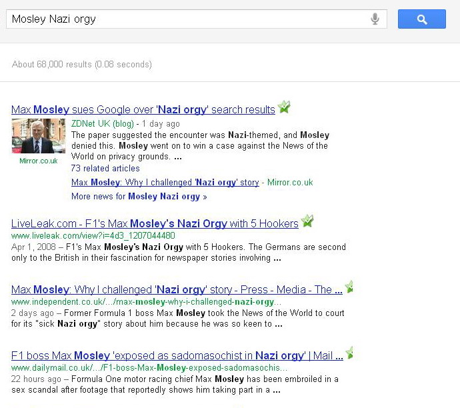Open 'F1 boss Max Mosley exposed' Mail result
The width and height of the screenshot is (460, 408).
pos(177,355)
